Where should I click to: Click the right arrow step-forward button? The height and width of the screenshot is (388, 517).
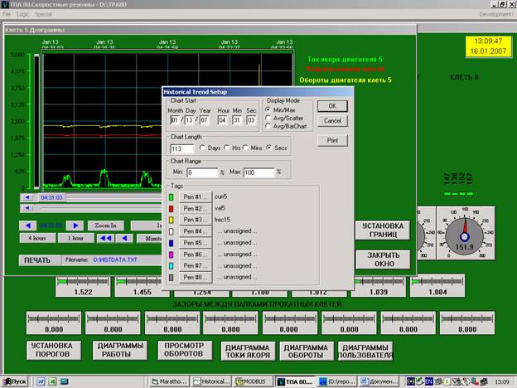(75, 226)
